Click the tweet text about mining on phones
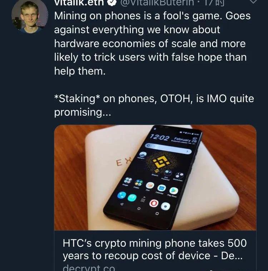 153,43
